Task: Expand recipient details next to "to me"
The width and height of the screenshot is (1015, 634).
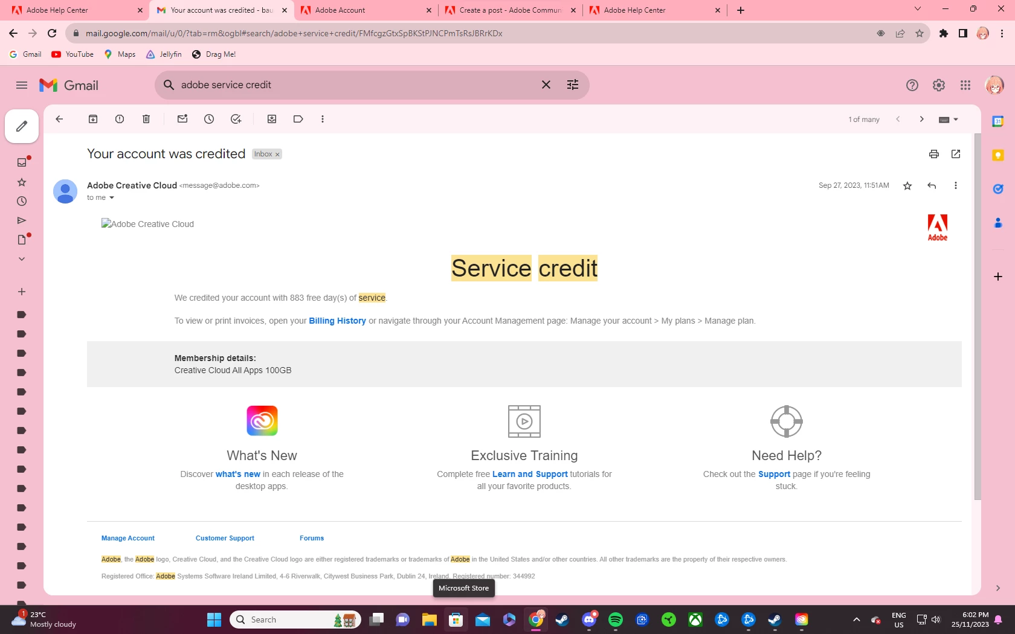Action: (112, 198)
